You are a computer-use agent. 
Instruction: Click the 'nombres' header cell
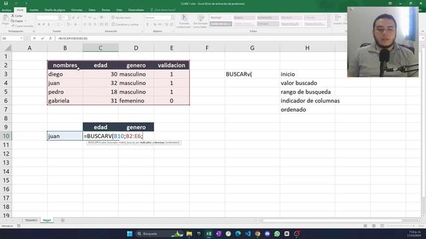click(65, 65)
